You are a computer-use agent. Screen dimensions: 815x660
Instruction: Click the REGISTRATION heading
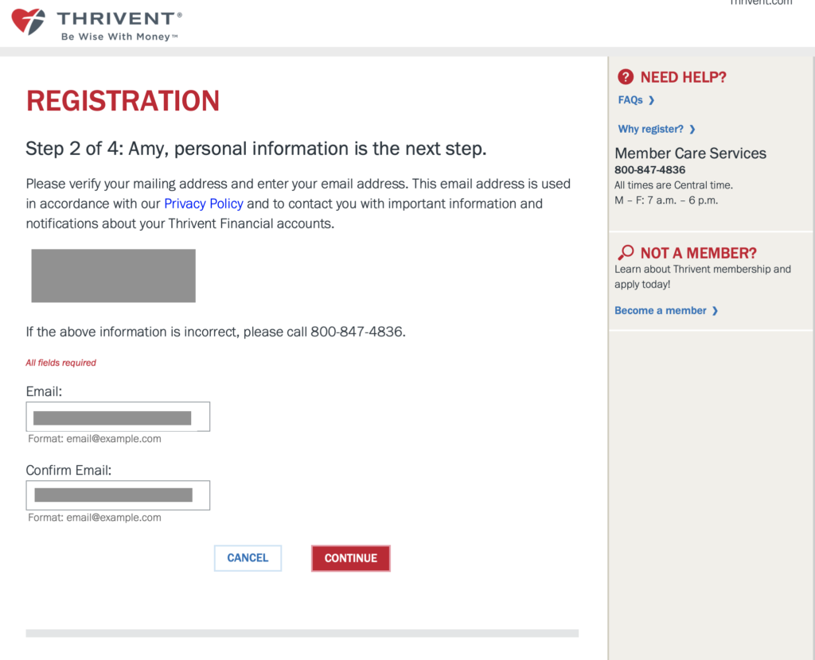[x=123, y=101]
